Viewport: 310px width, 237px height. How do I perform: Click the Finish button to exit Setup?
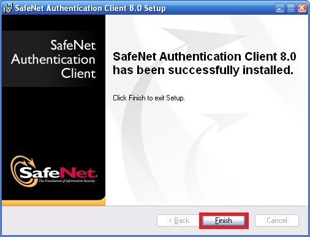coord(224,220)
